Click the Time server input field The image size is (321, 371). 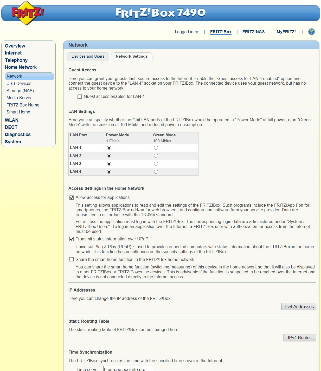[x=128, y=369]
